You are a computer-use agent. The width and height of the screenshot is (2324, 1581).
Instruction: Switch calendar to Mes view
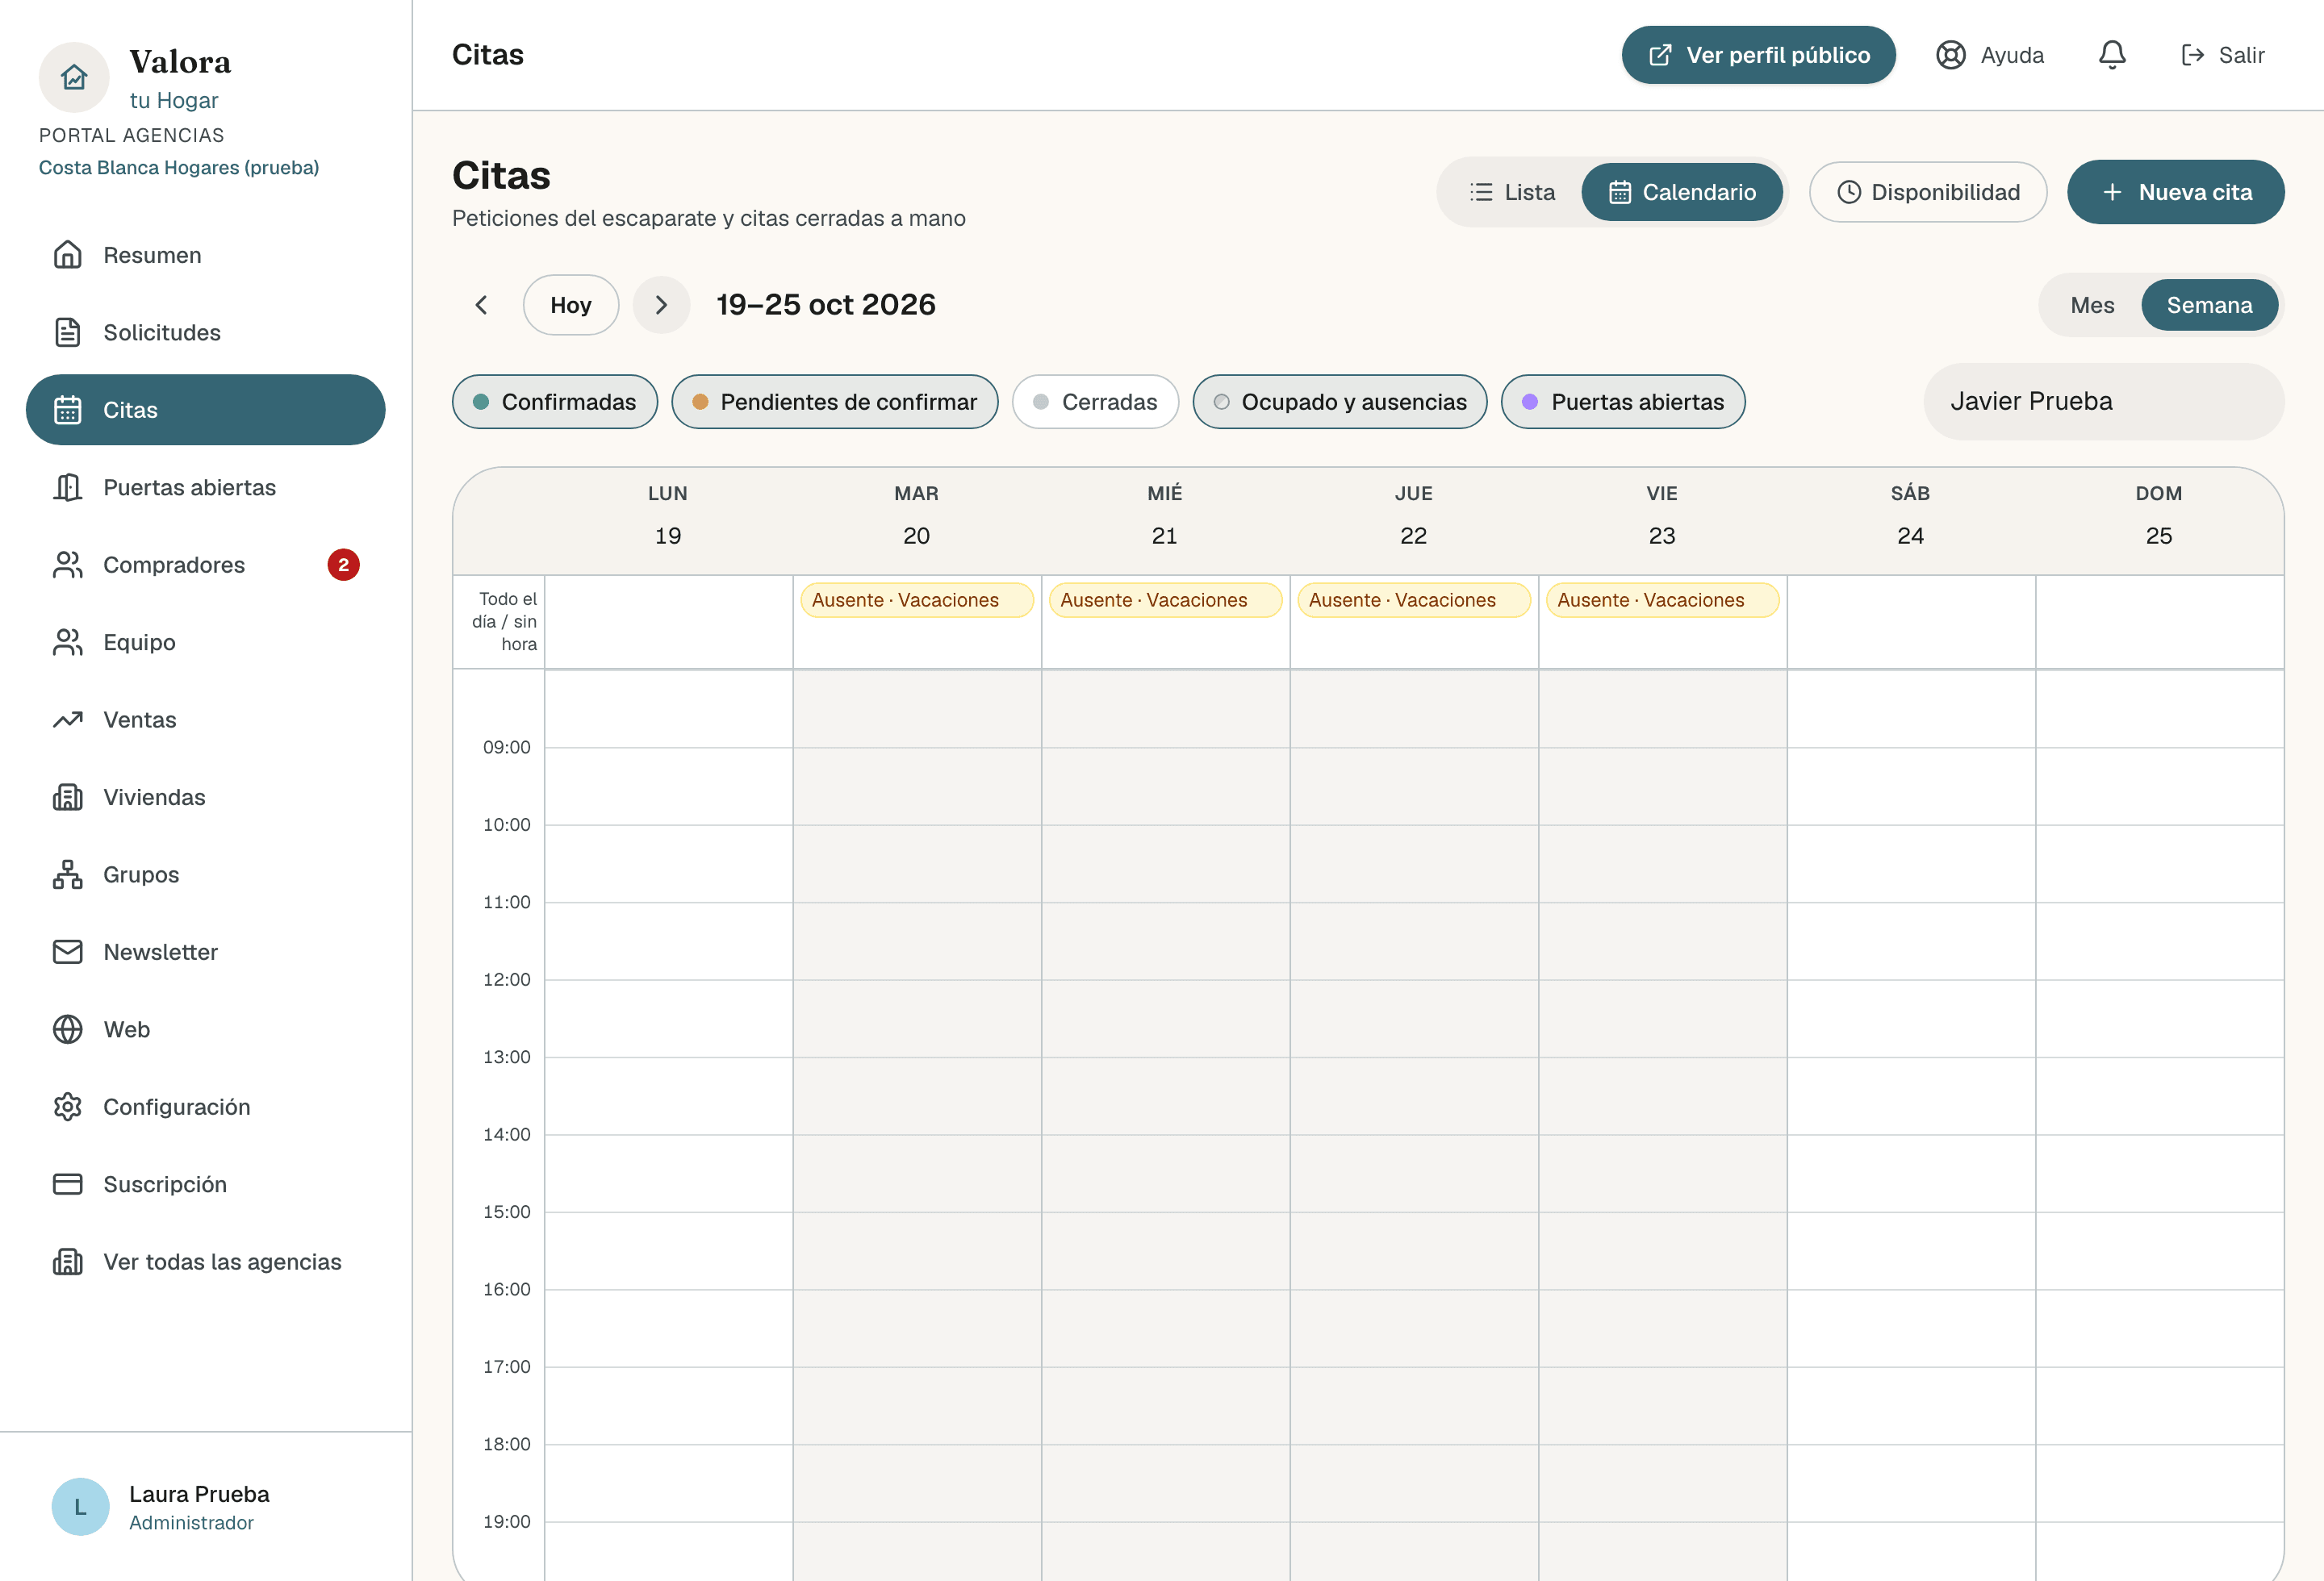click(2092, 305)
